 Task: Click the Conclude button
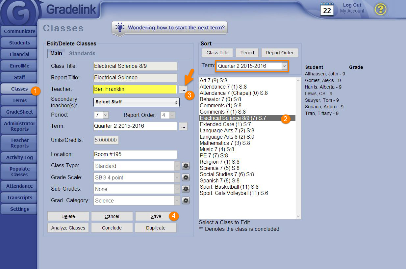pos(112,228)
